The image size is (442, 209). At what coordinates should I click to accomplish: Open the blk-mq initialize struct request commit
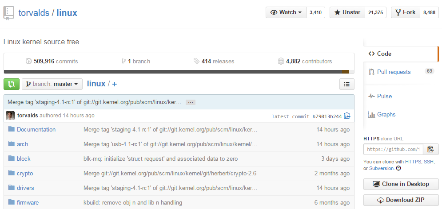tap(160, 159)
